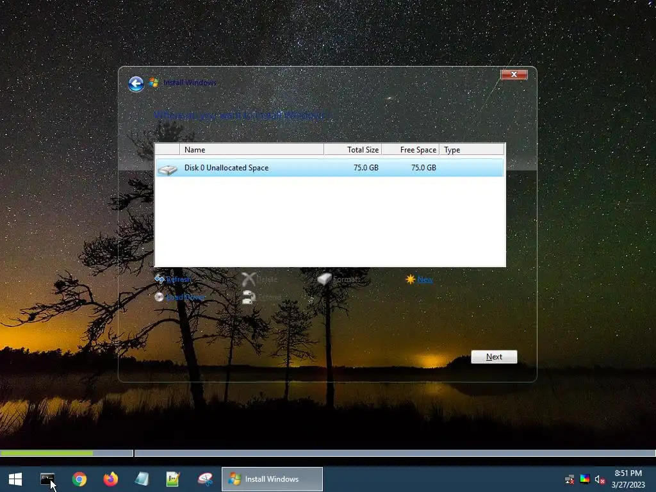
Task: Click the greyed Format option
Action: (345, 279)
